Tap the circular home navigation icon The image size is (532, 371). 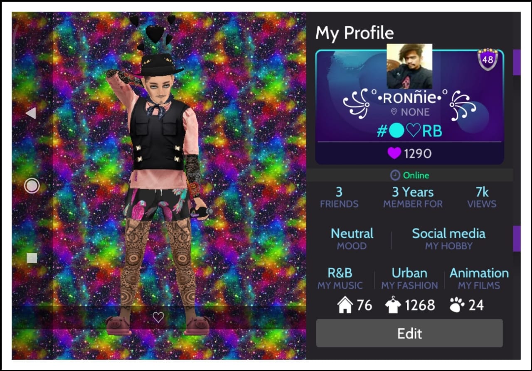point(32,185)
